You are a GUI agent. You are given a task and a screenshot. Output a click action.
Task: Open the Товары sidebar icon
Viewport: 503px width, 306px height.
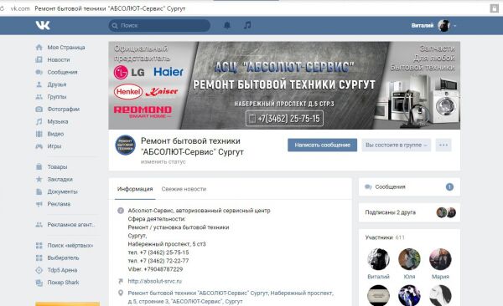(39, 166)
